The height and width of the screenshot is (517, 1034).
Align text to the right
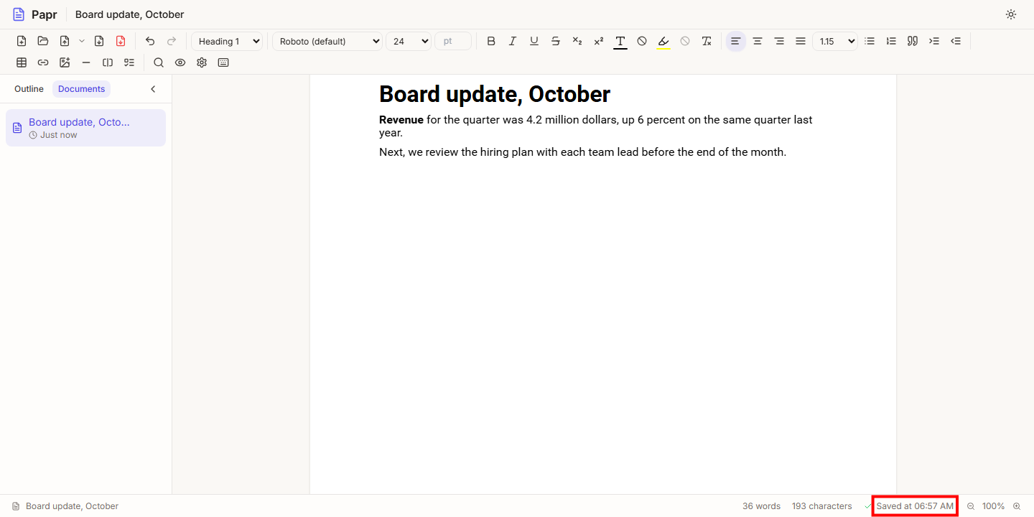coord(779,41)
